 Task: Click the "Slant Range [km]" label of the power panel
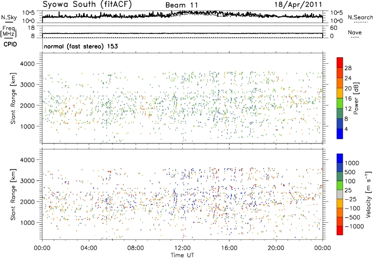point(13,98)
